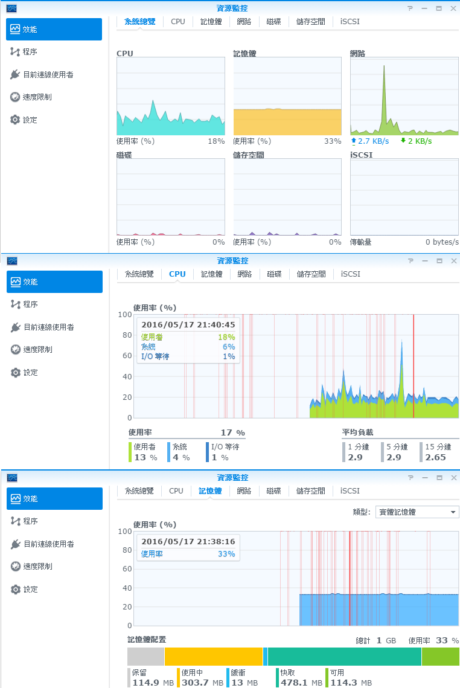The height and width of the screenshot is (688, 460).
Task: Click green 可用 segment of memory allocation bar
Action: click(440, 657)
